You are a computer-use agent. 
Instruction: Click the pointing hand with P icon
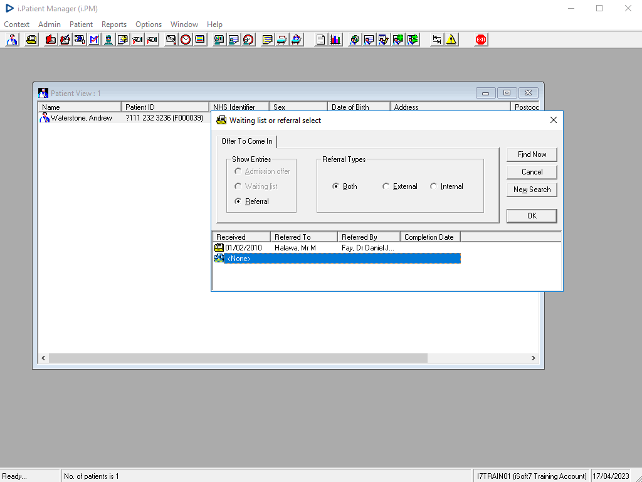pos(152,40)
